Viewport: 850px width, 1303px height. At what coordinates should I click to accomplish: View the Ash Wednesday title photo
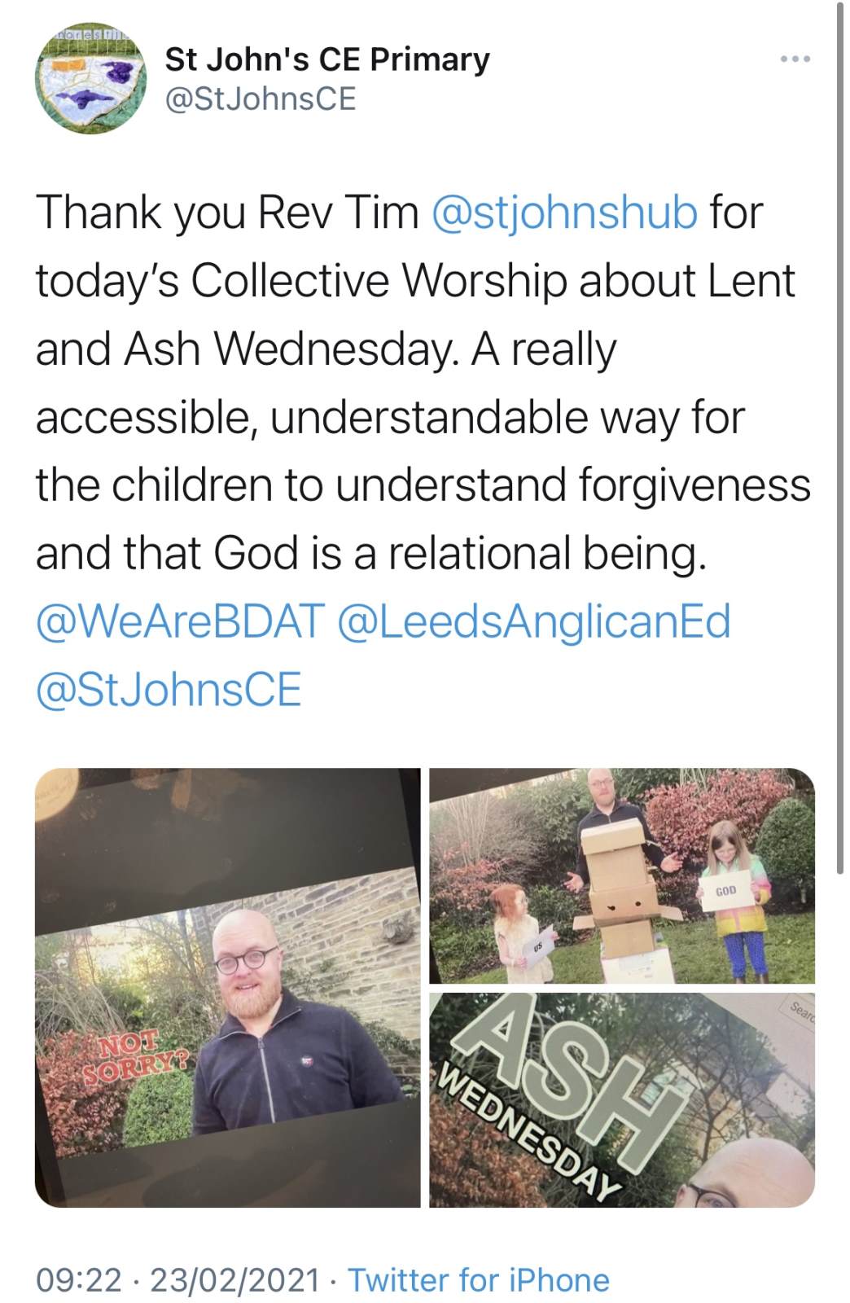tap(622, 1099)
